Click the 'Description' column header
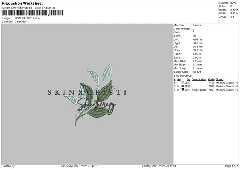The width and height of the screenshot is (240, 169). 199,79
